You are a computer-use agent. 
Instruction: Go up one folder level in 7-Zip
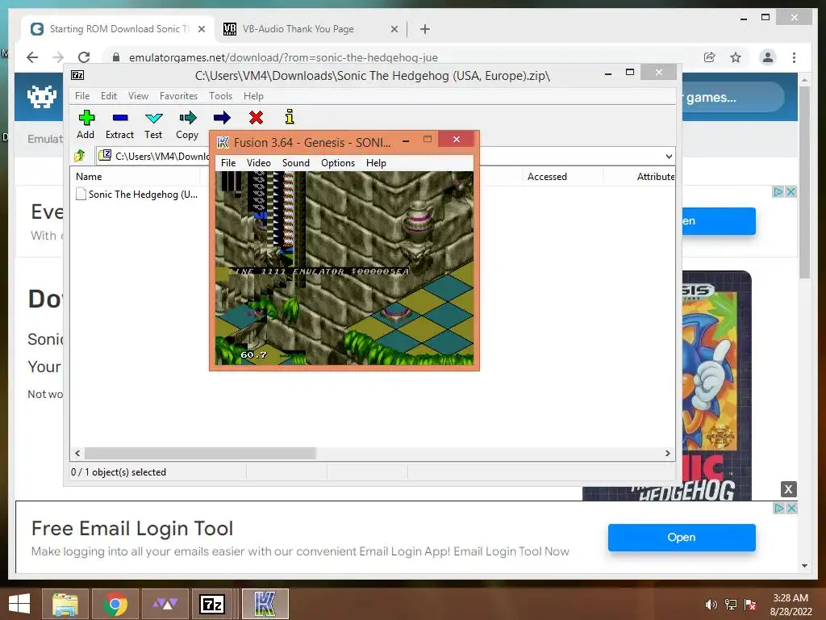(80, 156)
